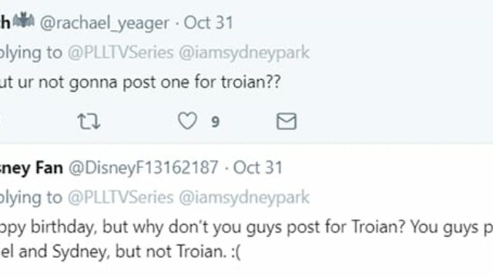Open the @DisneyF13162187 handle
The height and width of the screenshot is (277, 493).
click(143, 168)
